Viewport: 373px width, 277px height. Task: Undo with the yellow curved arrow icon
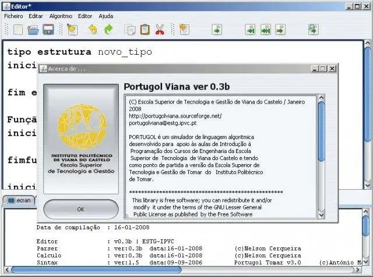click(x=93, y=30)
